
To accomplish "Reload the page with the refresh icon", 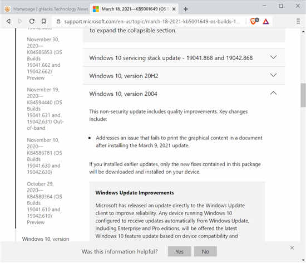I will 32,21.
